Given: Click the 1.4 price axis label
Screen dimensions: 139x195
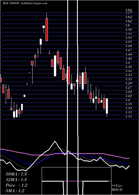Looking at the screenshot, I should (x=128, y=63).
